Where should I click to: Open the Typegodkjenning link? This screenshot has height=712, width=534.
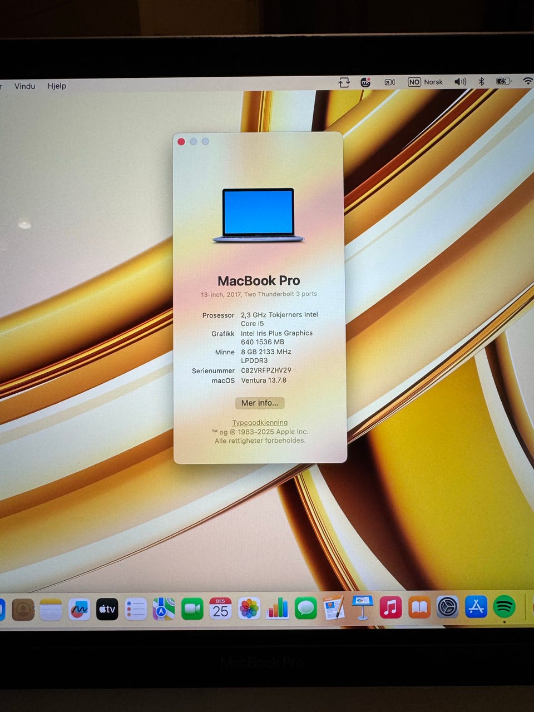click(x=260, y=422)
